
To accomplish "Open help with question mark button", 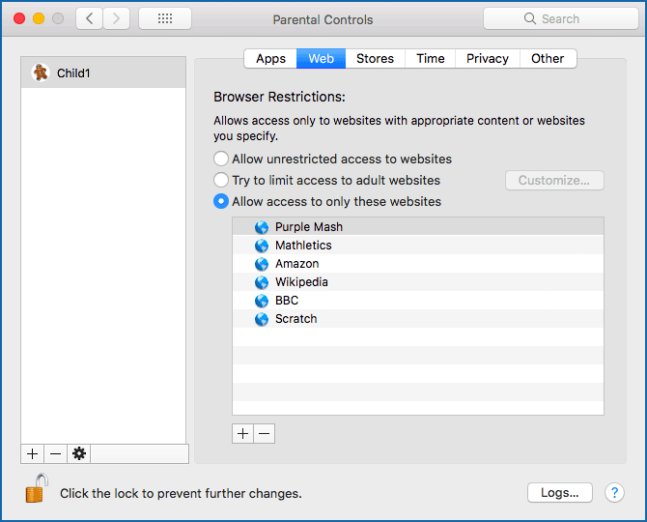I will [x=614, y=493].
